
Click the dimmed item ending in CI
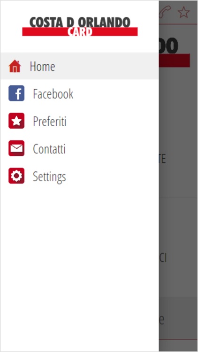163,258
